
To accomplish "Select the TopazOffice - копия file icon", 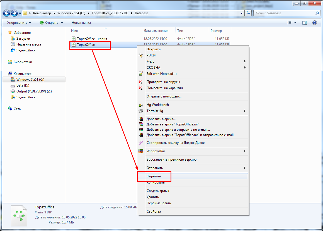I will [74, 39].
